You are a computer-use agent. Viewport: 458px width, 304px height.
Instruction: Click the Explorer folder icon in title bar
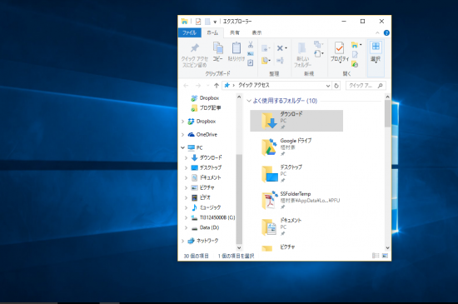184,22
